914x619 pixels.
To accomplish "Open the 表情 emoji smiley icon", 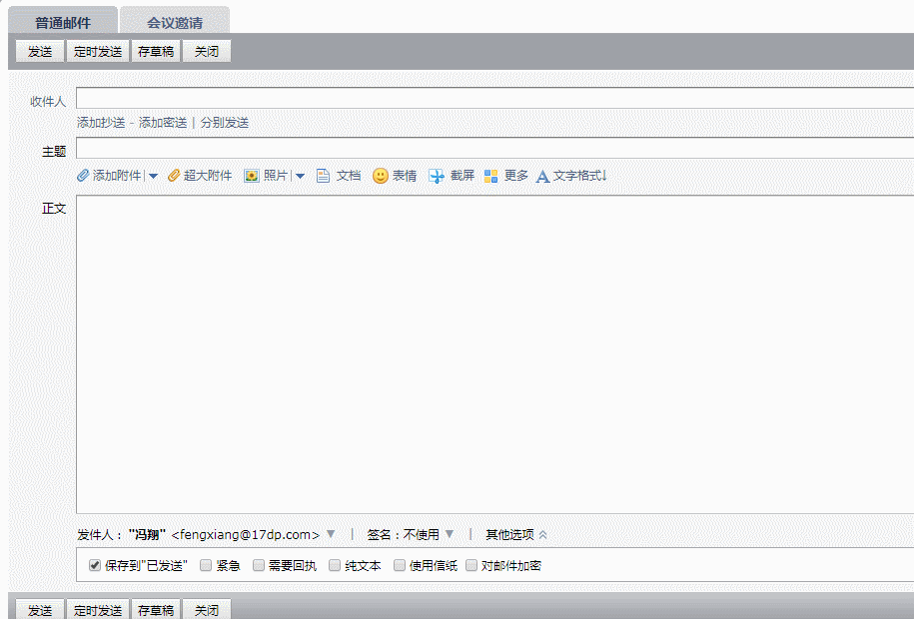I will 381,176.
